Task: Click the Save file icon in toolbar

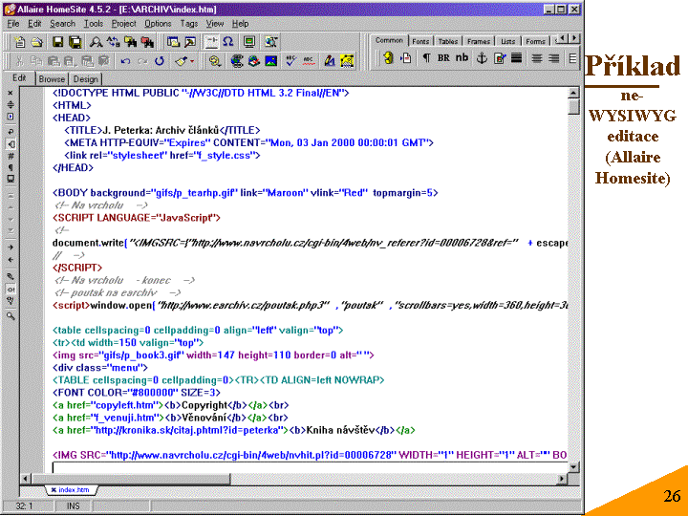Action: tap(57, 42)
